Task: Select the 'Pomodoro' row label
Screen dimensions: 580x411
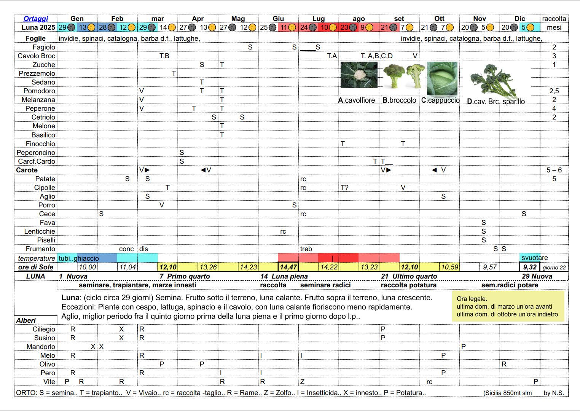Action: [x=39, y=91]
